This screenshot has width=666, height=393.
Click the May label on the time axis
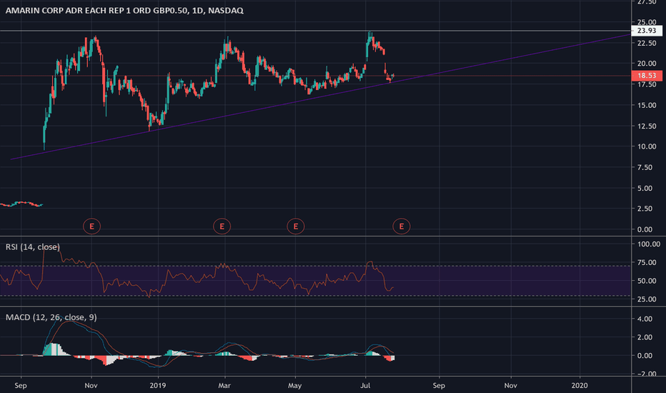[x=295, y=386]
